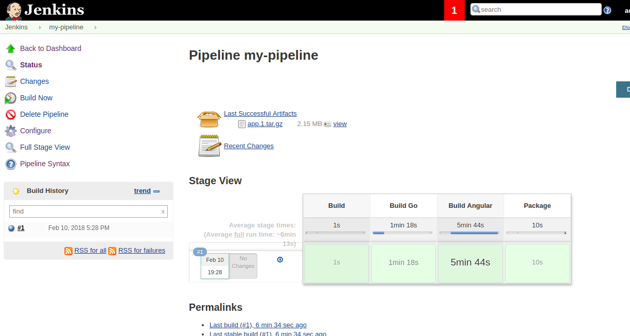Screen dimensions: 630x336
Task: Click the Build Angular column header
Action: tap(470, 206)
